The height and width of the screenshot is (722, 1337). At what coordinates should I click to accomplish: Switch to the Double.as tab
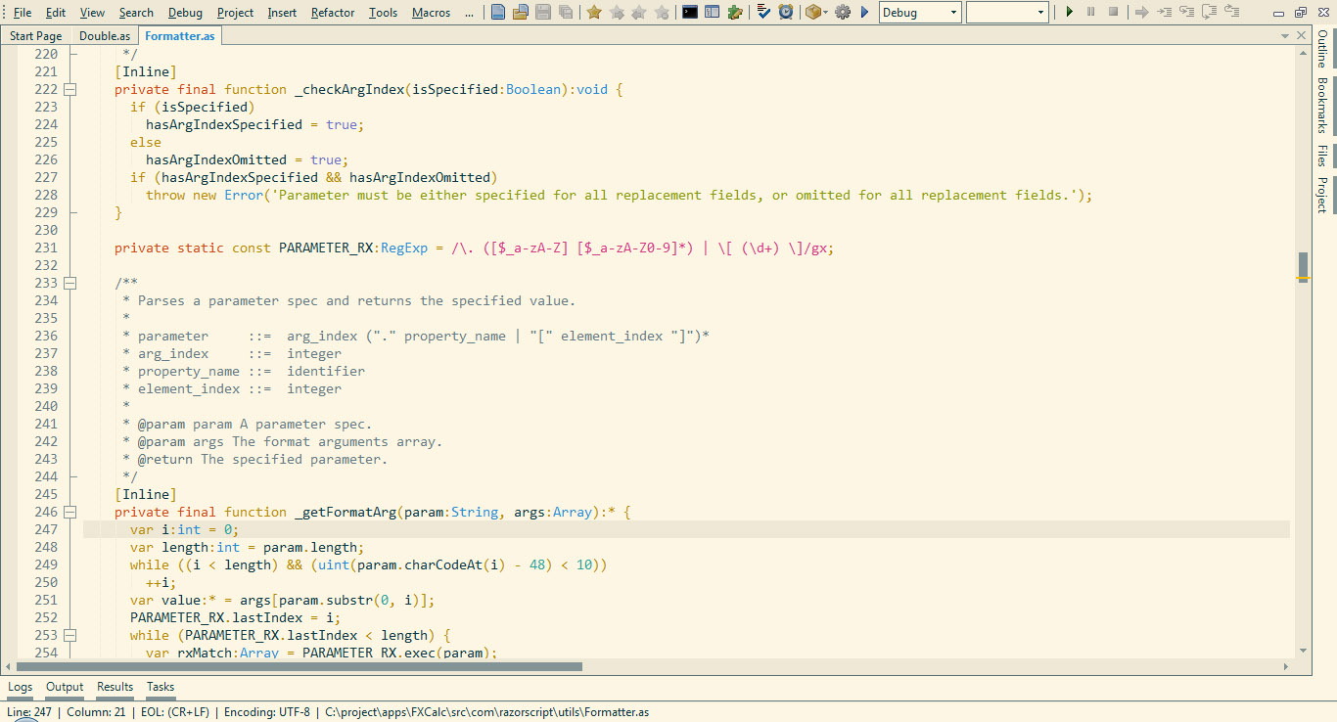[x=104, y=36]
